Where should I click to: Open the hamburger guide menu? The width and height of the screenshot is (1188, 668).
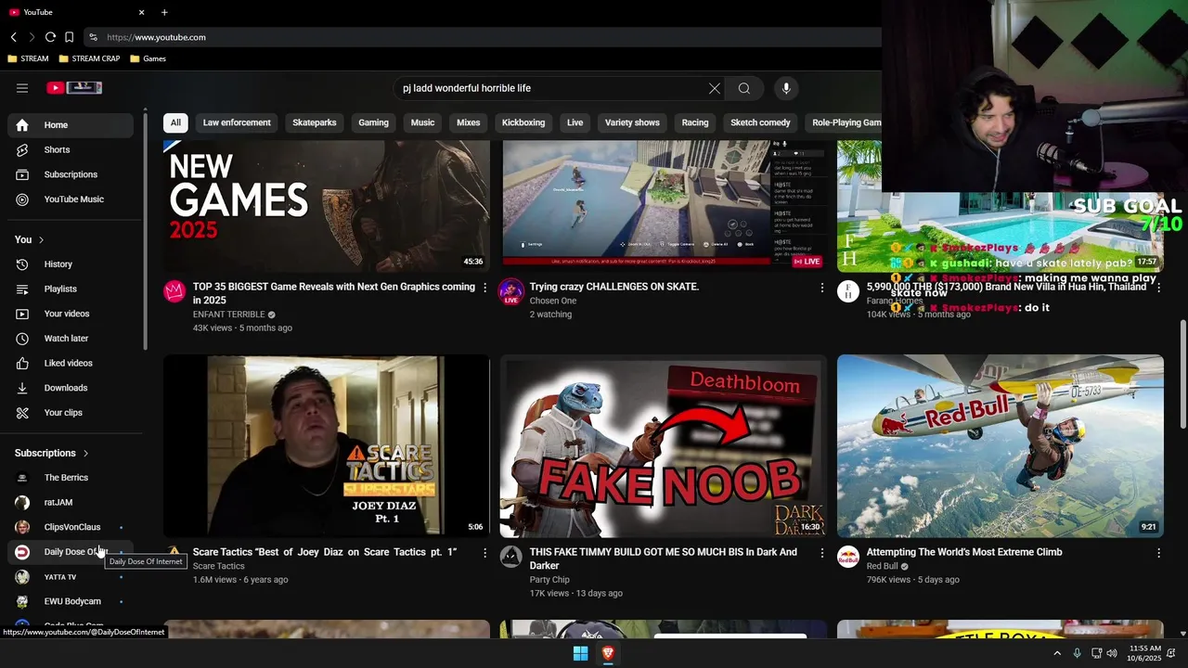click(x=22, y=88)
